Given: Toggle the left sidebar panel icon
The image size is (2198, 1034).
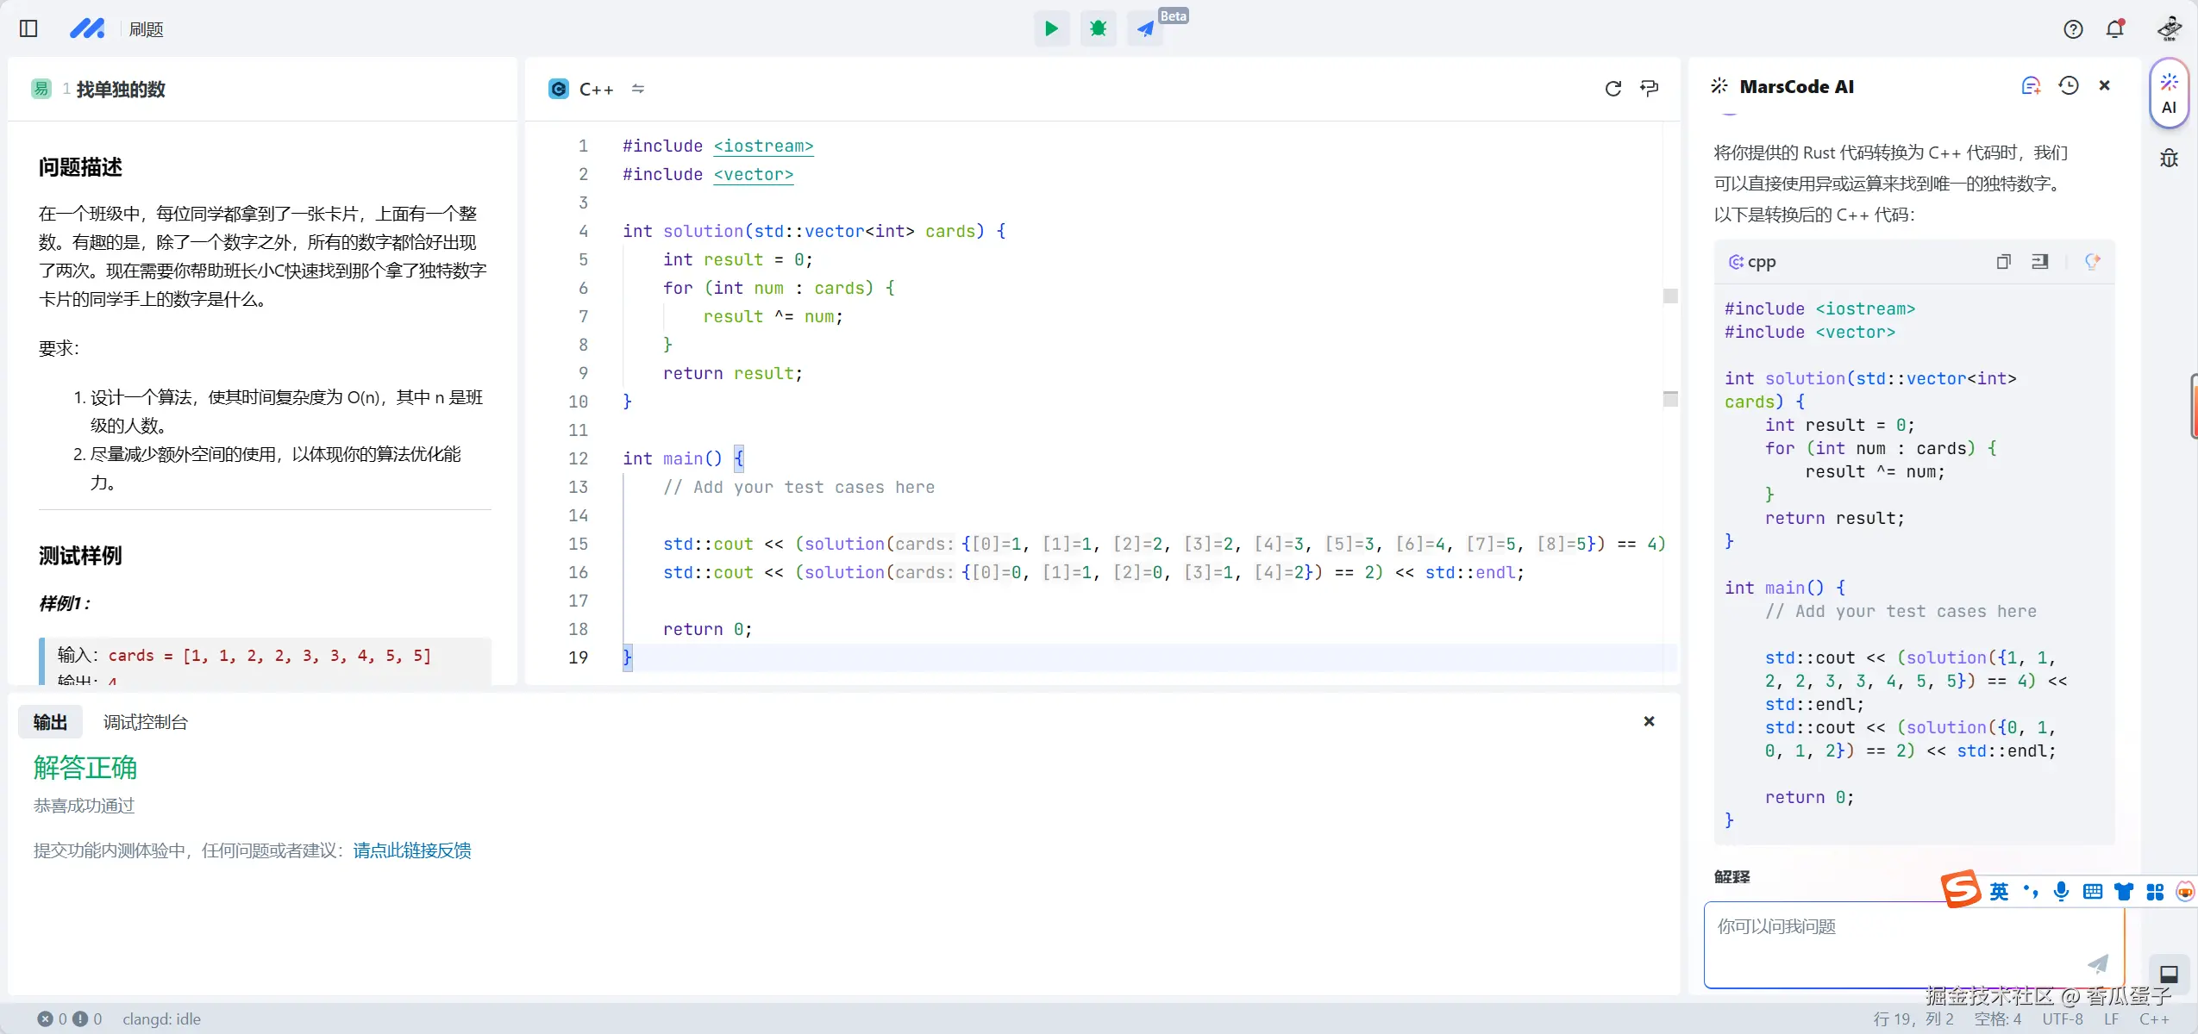Looking at the screenshot, I should tap(28, 28).
